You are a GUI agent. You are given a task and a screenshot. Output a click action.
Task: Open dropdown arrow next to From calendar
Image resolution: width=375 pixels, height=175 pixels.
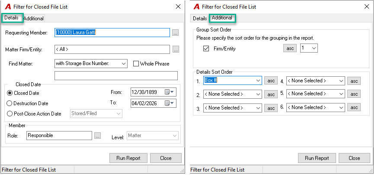(x=173, y=92)
